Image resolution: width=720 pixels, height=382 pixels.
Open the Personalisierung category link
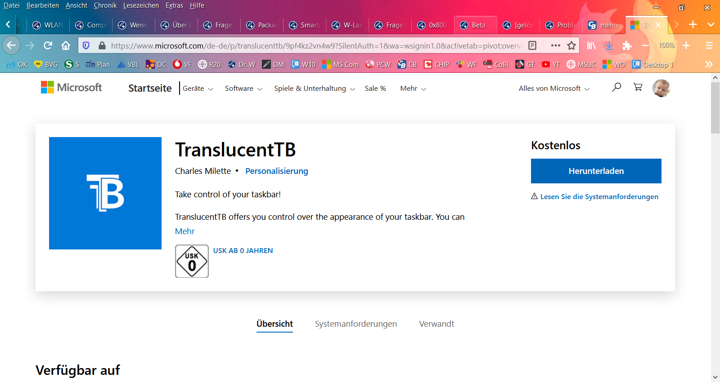coord(277,171)
